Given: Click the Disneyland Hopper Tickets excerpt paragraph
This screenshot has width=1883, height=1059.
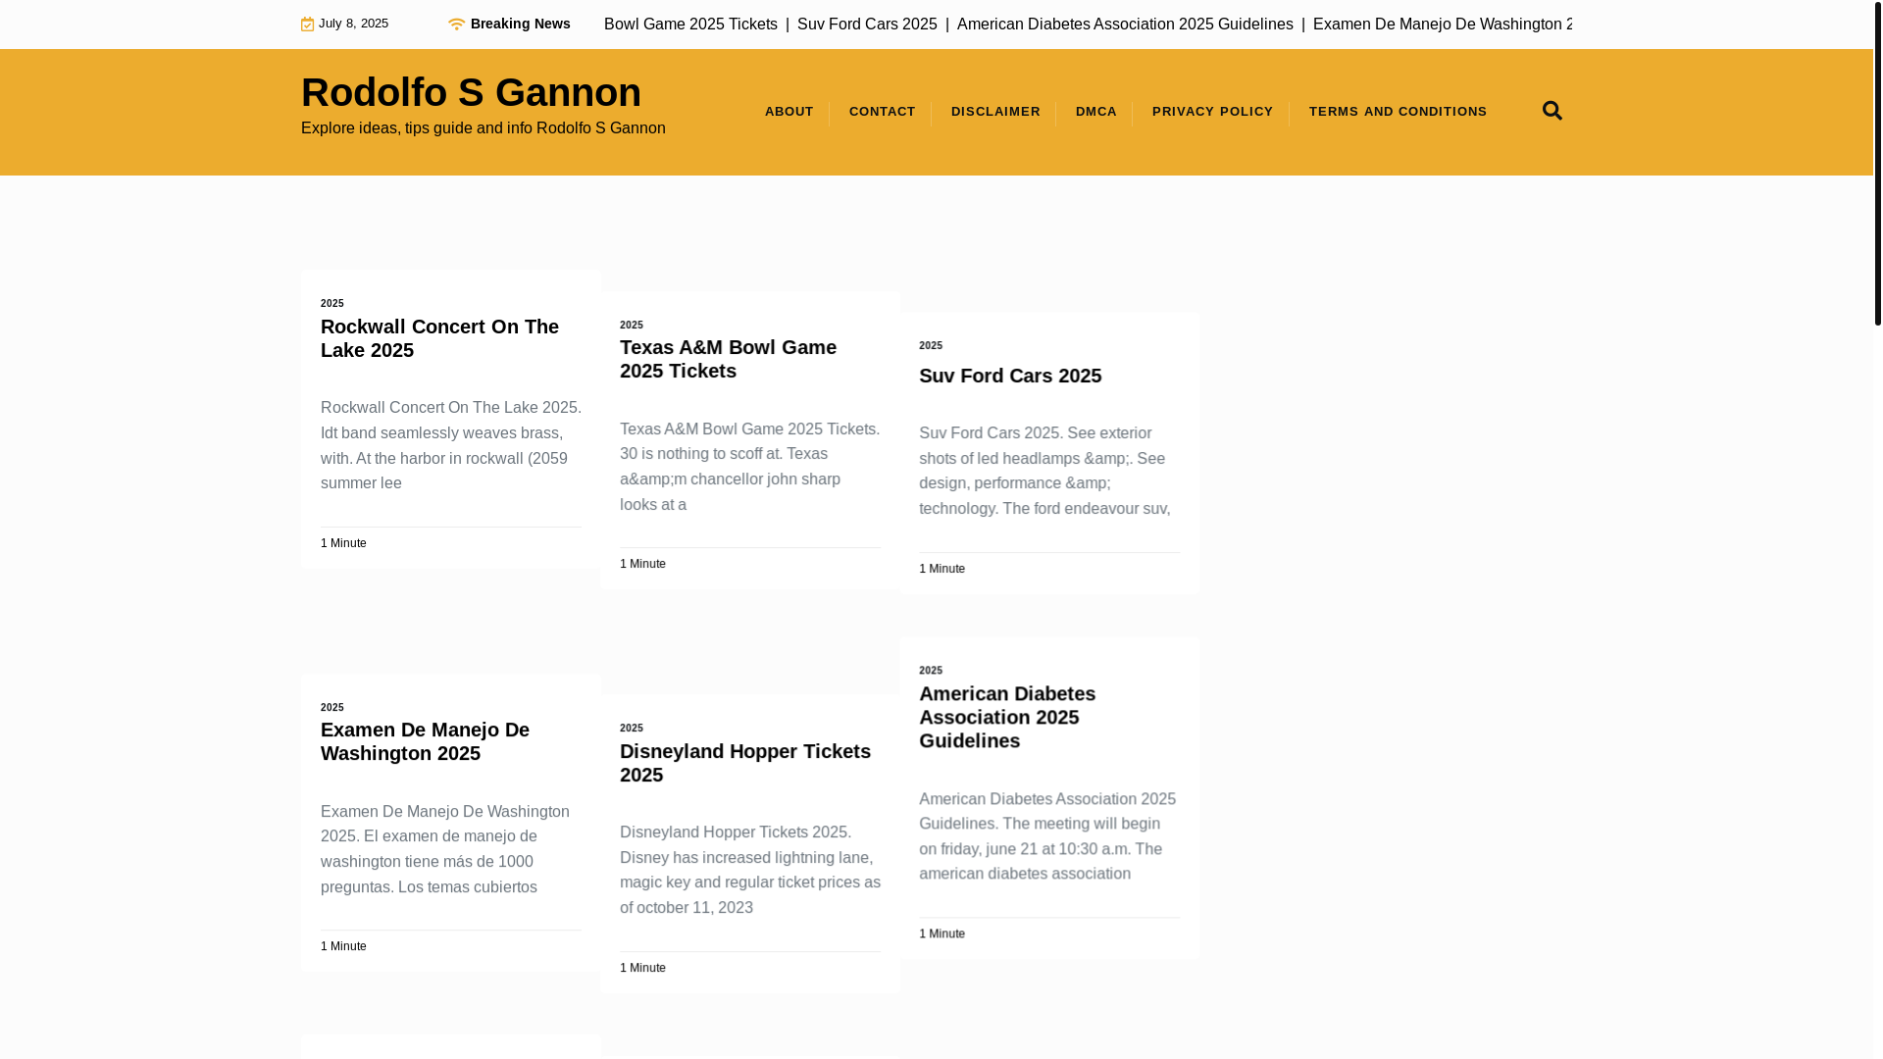Looking at the screenshot, I should click(750, 870).
